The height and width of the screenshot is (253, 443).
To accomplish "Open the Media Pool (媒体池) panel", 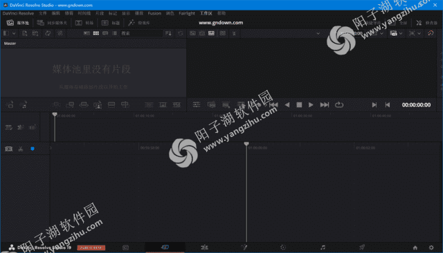I will point(18,23).
